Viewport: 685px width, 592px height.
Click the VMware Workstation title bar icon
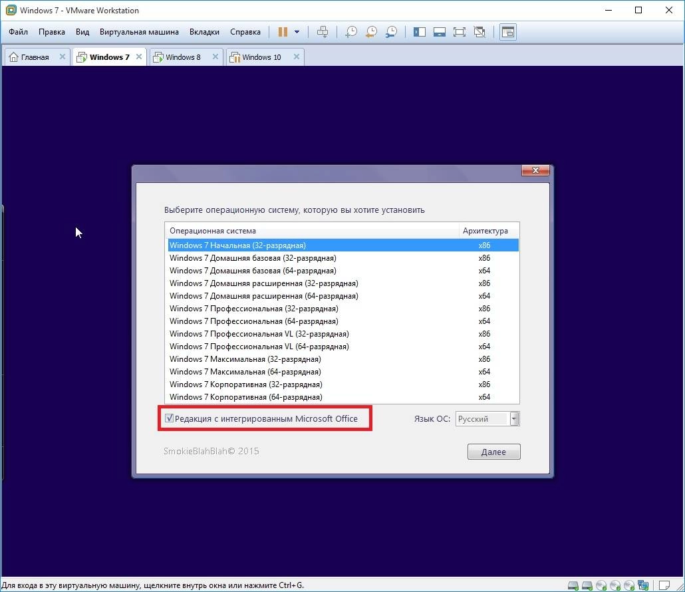[11, 10]
